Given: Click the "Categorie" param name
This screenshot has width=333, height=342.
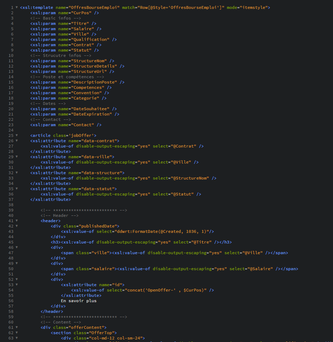Looking at the screenshot, I should click(x=85, y=98).
